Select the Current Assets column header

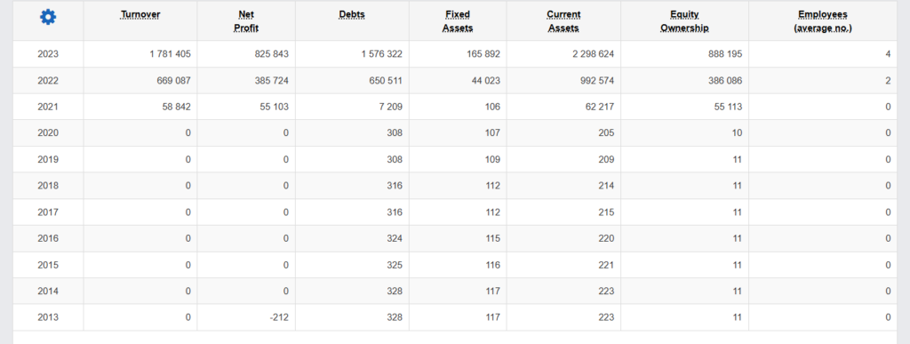coord(563,20)
